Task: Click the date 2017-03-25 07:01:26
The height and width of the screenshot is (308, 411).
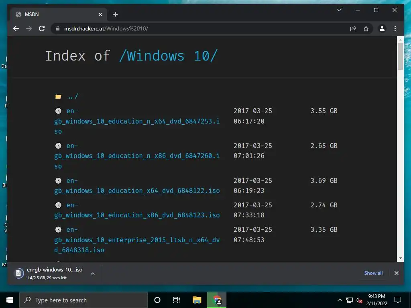Action: [x=253, y=151]
